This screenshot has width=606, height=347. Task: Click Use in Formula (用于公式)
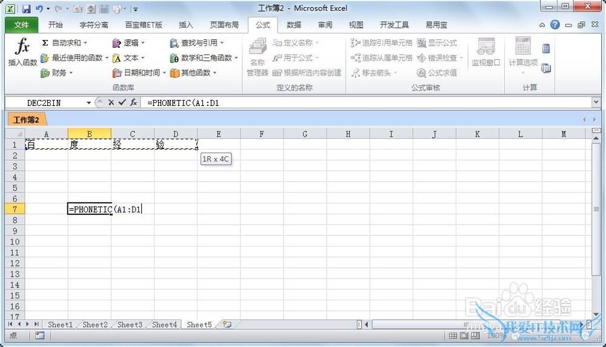(295, 58)
